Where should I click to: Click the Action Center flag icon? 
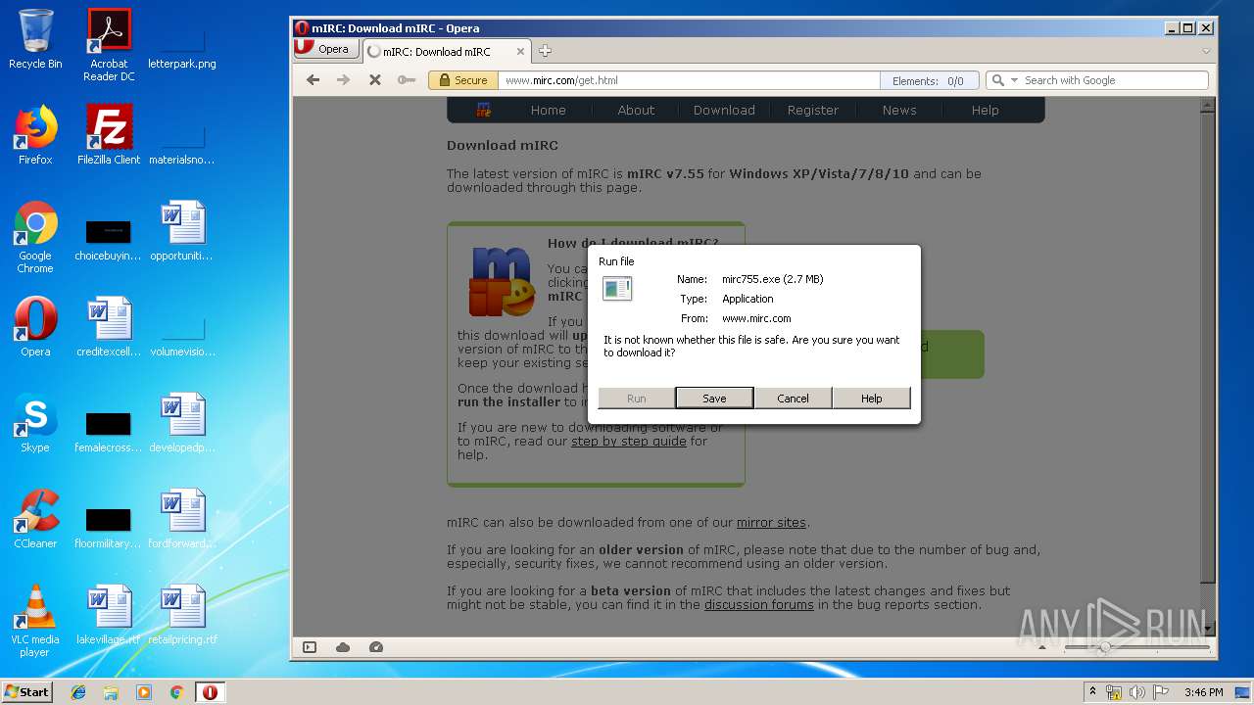pyautogui.click(x=1159, y=692)
